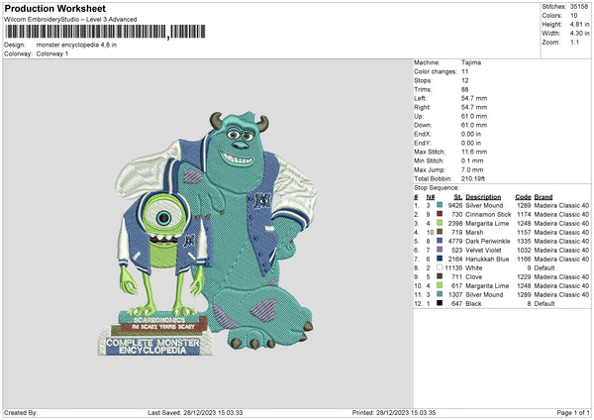Click the barcode under the worksheet title
The height and width of the screenshot is (420, 594).
pyautogui.click(x=105, y=32)
